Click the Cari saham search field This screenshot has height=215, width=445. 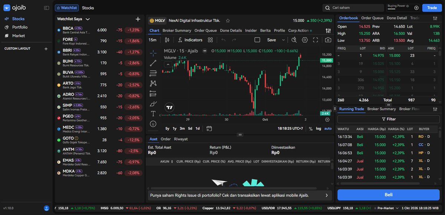353,7
